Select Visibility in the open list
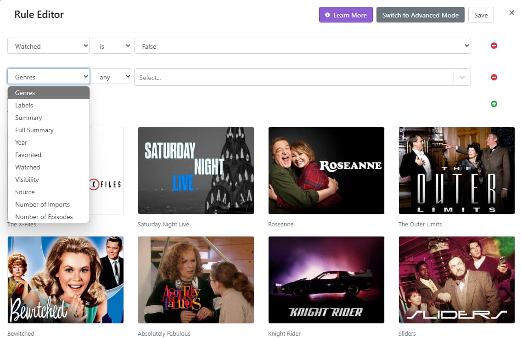This screenshot has width=522, height=338. point(27,180)
